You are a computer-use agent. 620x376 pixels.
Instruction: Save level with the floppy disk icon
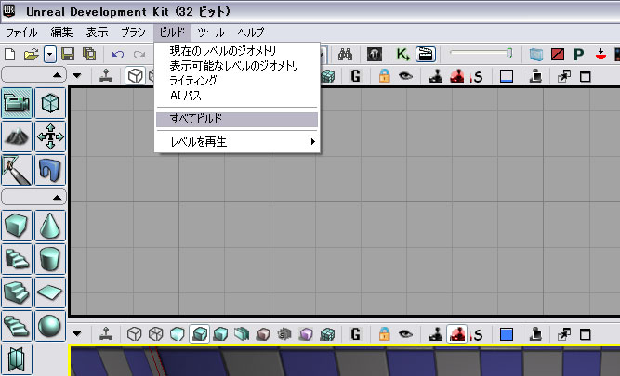(68, 54)
